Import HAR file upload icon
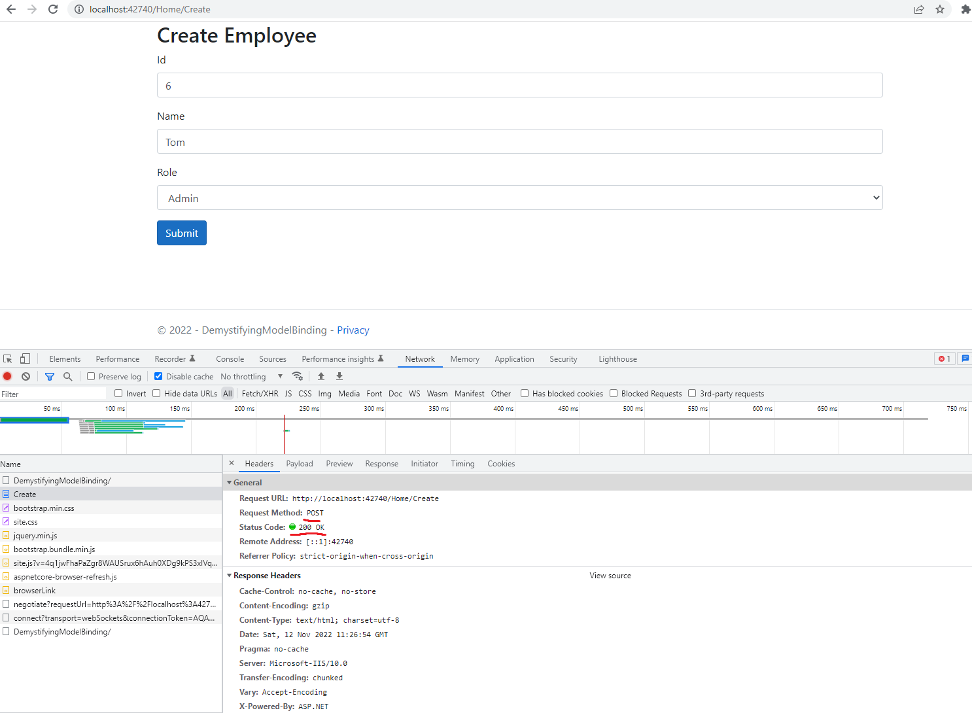Image resolution: width=972 pixels, height=713 pixels. click(x=321, y=376)
